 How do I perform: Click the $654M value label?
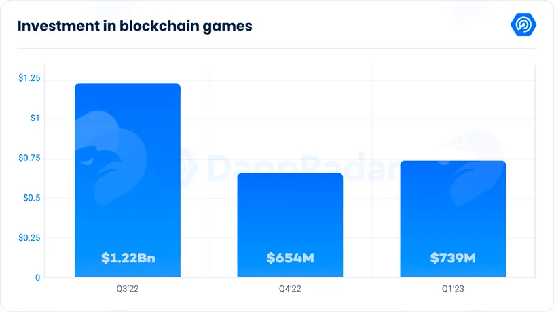(x=290, y=258)
